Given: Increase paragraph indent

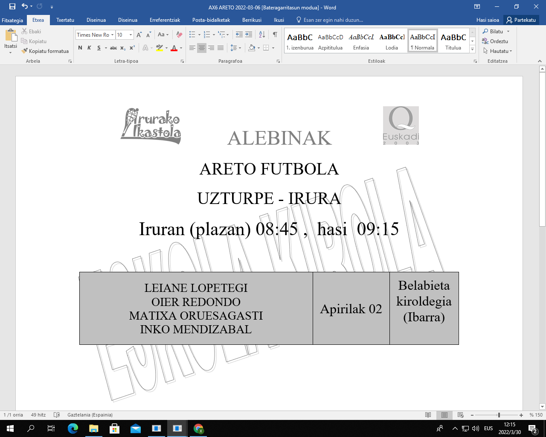Looking at the screenshot, I should [x=249, y=35].
